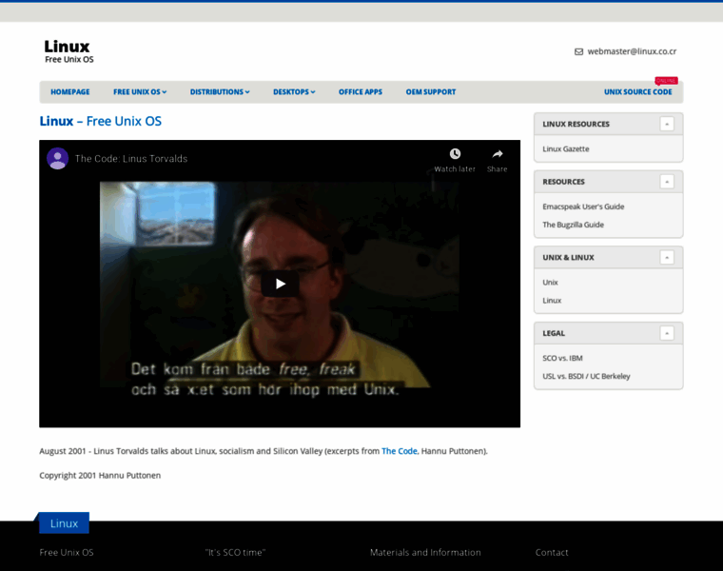Open the SCO vs. IBM link
The width and height of the screenshot is (723, 571).
tap(562, 358)
